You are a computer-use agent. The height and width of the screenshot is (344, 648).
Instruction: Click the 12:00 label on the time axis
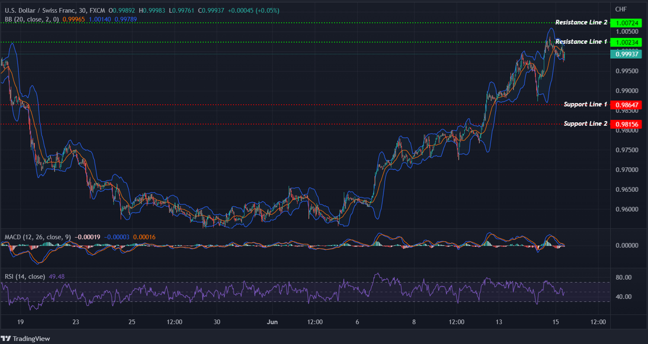(x=175, y=322)
